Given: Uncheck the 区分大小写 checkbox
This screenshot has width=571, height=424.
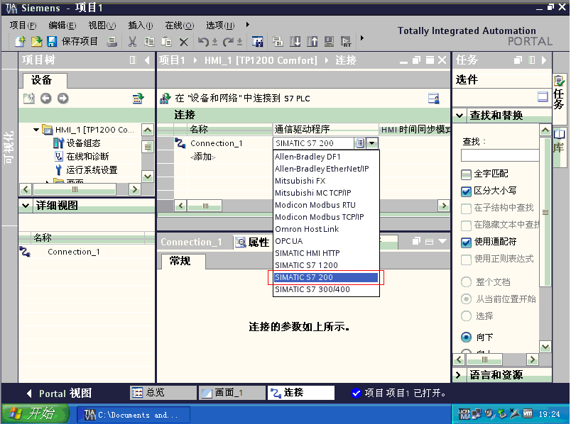Looking at the screenshot, I should point(467,191).
